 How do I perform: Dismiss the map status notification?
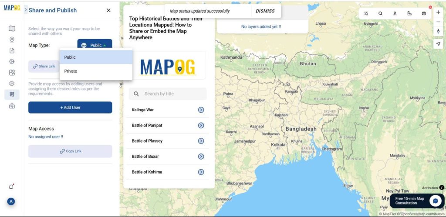265,11
